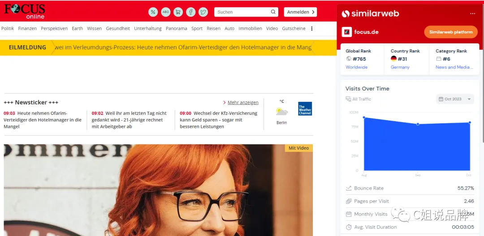The image size is (484, 236).
Task: Open the Video menu item
Action: 272,28
